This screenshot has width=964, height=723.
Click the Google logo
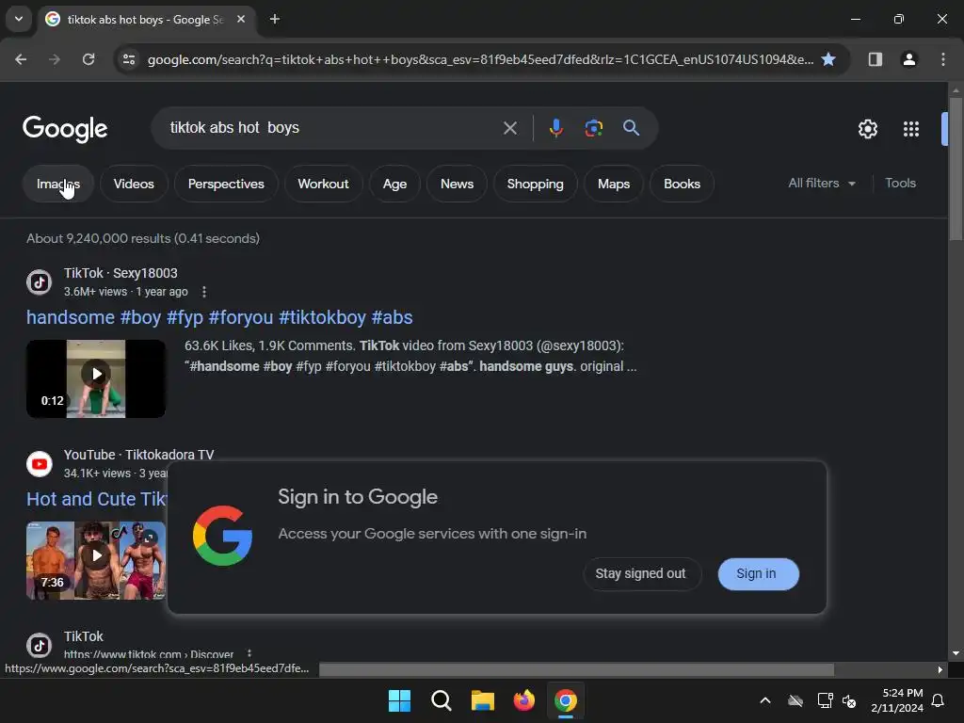pyautogui.click(x=65, y=128)
